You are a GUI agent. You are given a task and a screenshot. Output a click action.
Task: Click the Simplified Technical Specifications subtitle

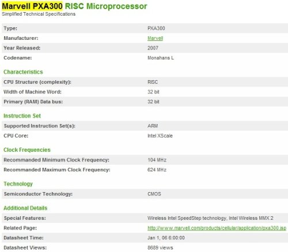(39, 14)
